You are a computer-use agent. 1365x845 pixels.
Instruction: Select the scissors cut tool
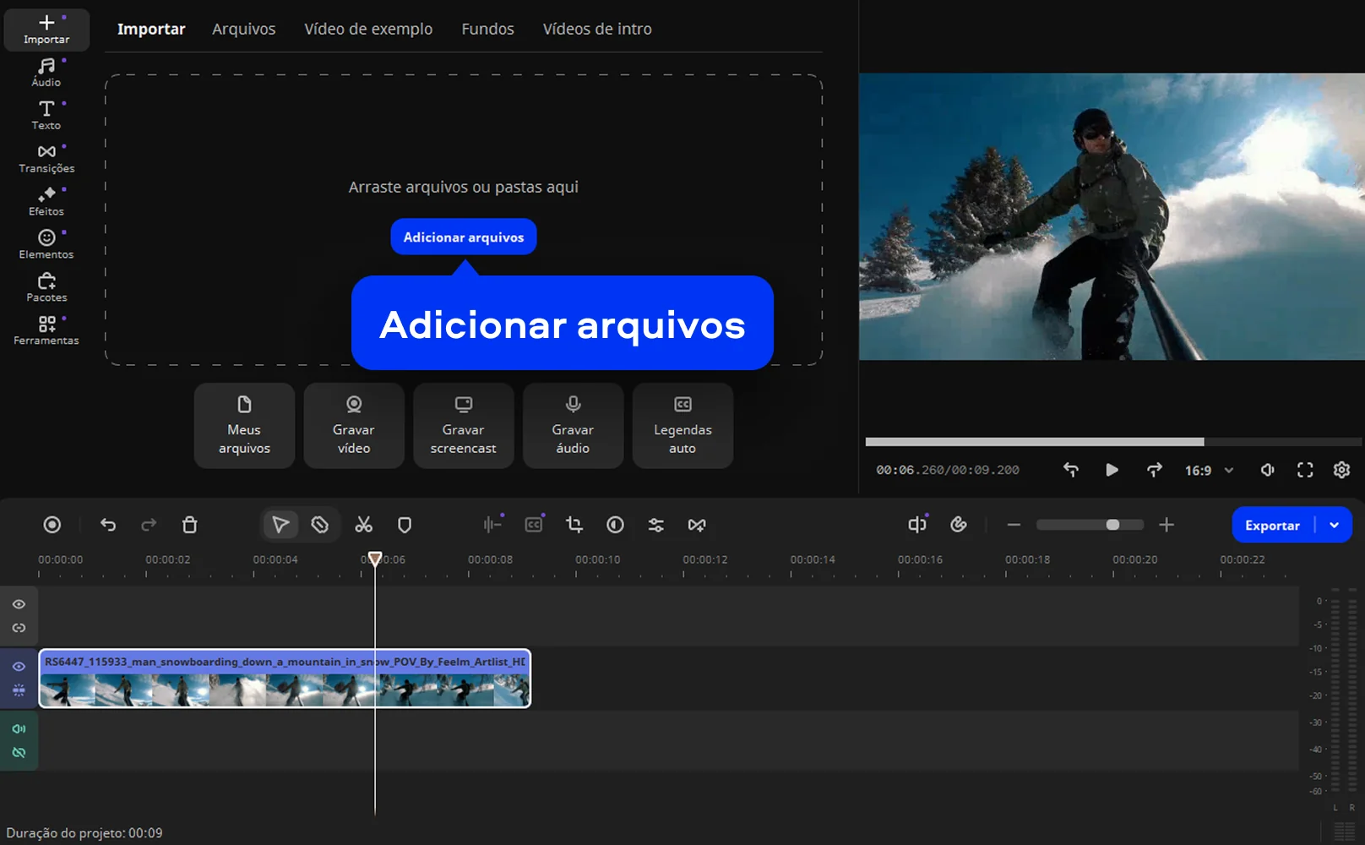tap(363, 525)
